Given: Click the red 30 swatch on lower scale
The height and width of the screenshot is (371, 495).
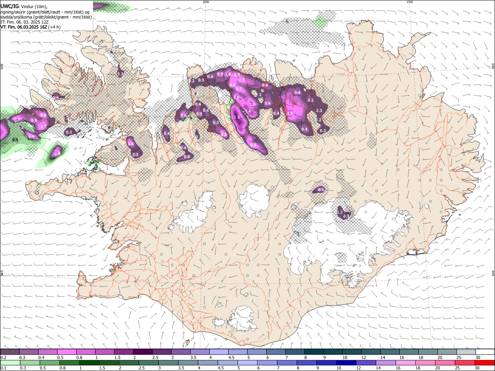Looking at the screenshot, I should [485, 362].
